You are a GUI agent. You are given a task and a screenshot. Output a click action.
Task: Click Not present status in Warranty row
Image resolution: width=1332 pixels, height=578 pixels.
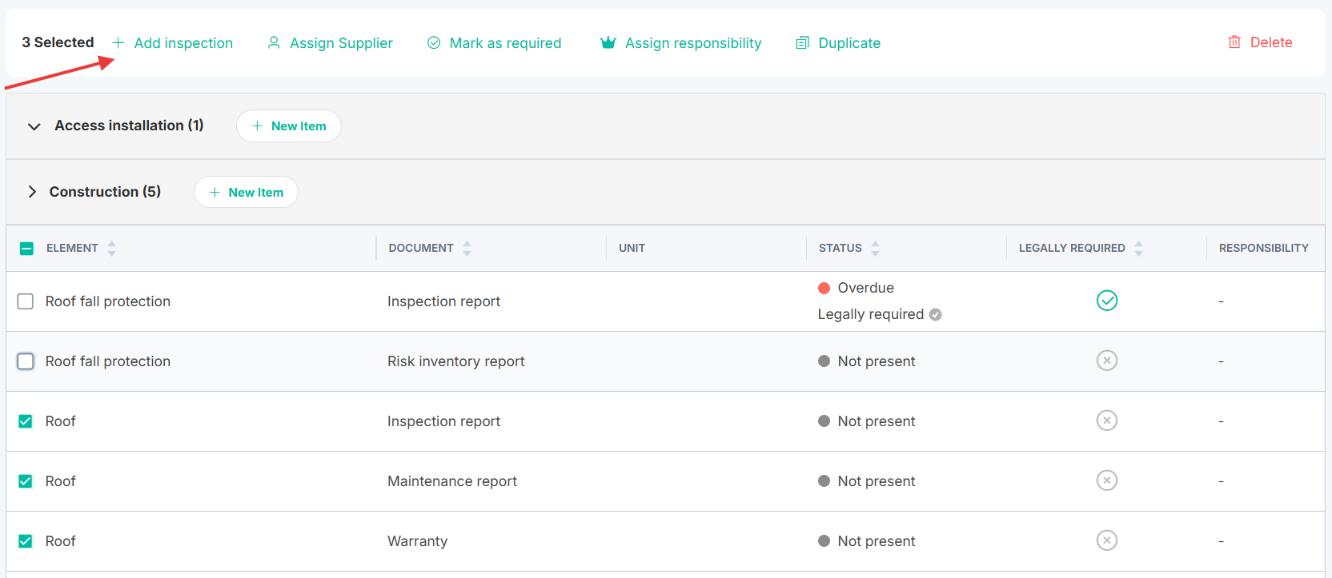coord(877,541)
